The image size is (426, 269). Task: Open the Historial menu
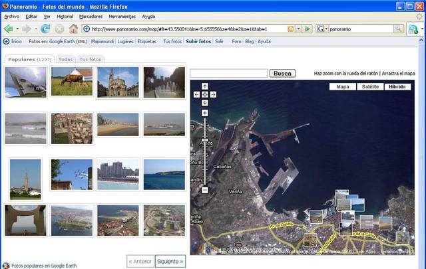[x=65, y=17]
